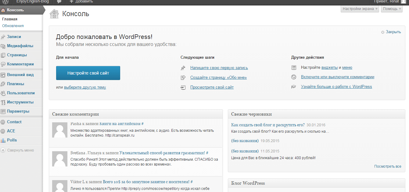Click the add-page icon beside Создайте страницу
Viewport: 409px width, 192px height.
click(183, 78)
